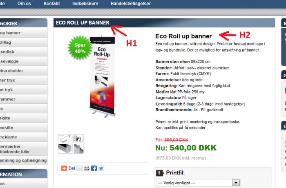This screenshot has width=286, height=188.
Task: Click the Del share link
Action: [71, 168]
